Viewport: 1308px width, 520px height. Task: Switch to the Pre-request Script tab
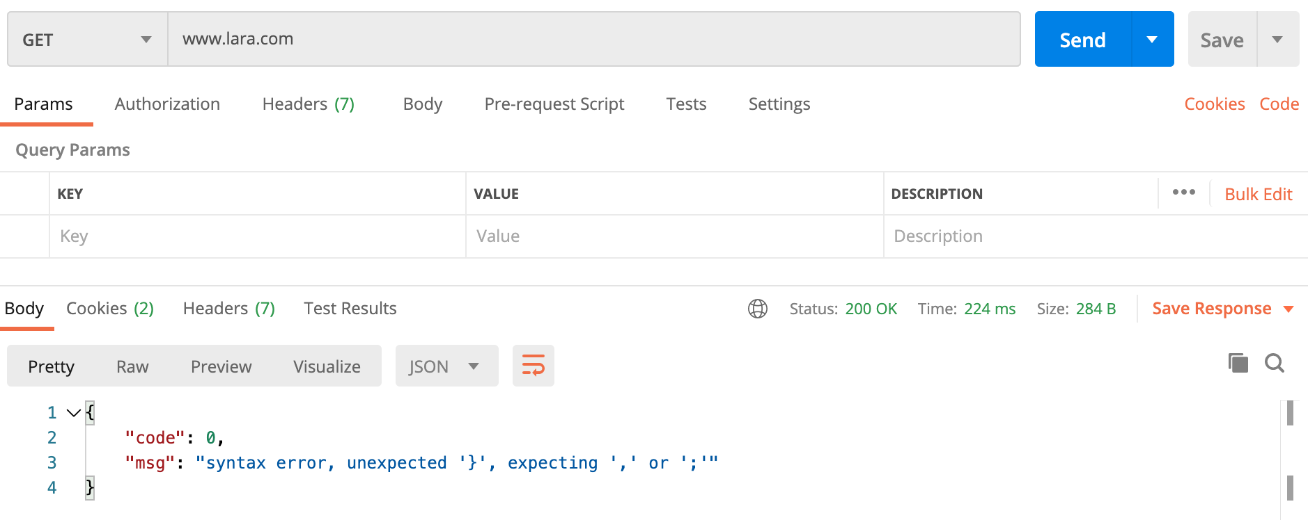click(x=554, y=104)
